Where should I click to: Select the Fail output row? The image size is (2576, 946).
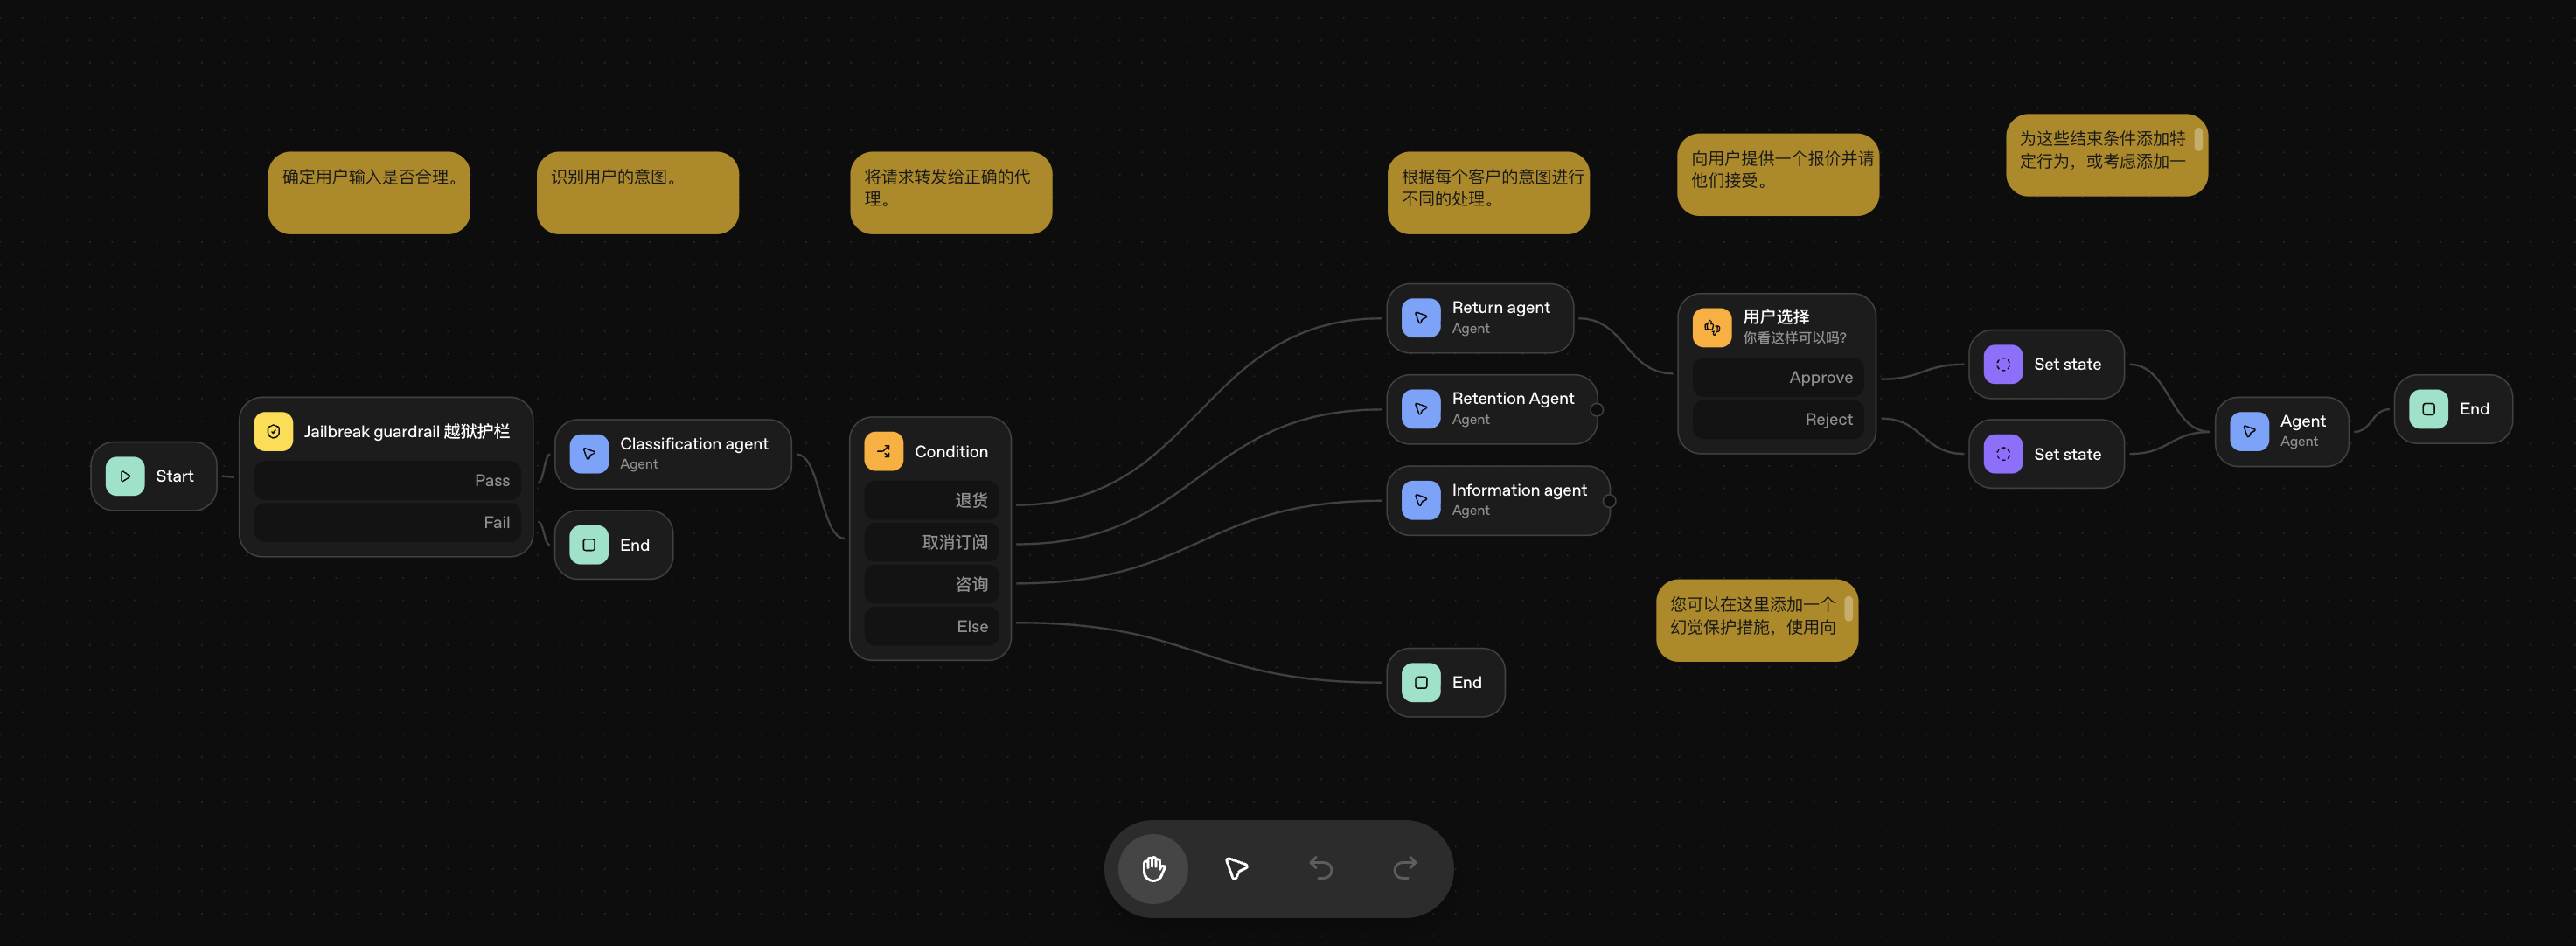[388, 523]
